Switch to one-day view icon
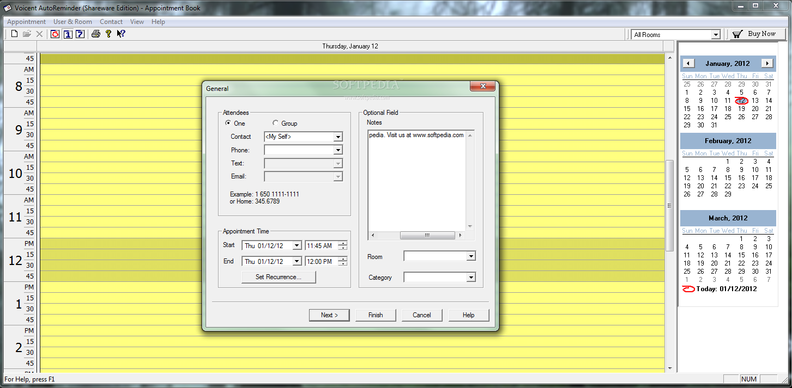This screenshot has width=792, height=388. tap(68, 34)
